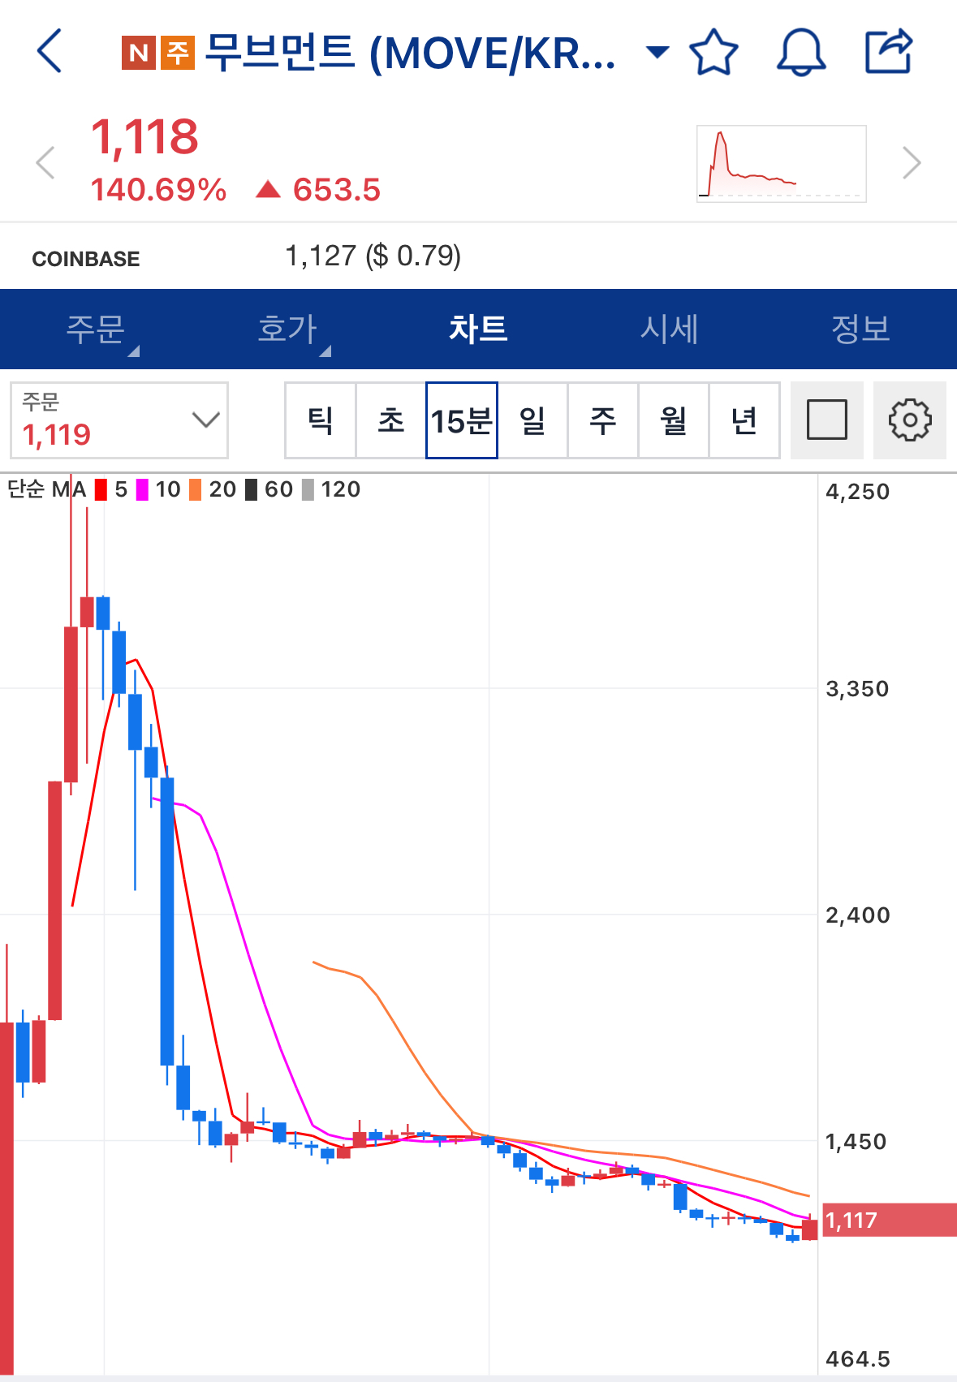This screenshot has width=957, height=1382.
Task: Select the 월 monthly interval
Action: click(674, 420)
